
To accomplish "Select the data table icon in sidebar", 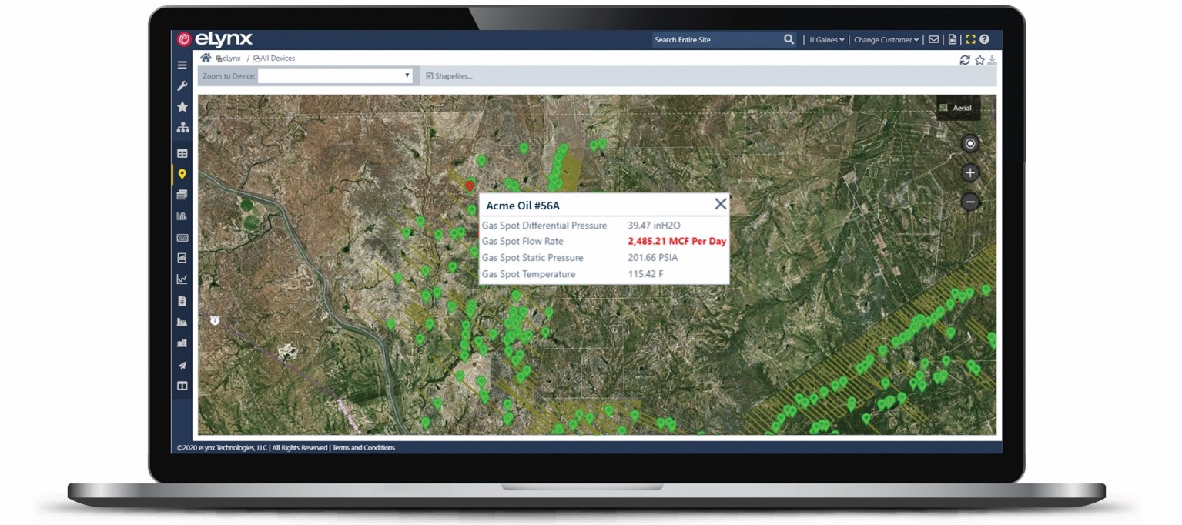I will pyautogui.click(x=182, y=152).
